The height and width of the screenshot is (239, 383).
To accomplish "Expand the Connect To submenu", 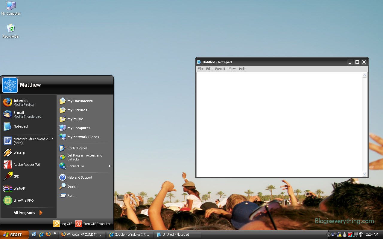I will [x=85, y=166].
